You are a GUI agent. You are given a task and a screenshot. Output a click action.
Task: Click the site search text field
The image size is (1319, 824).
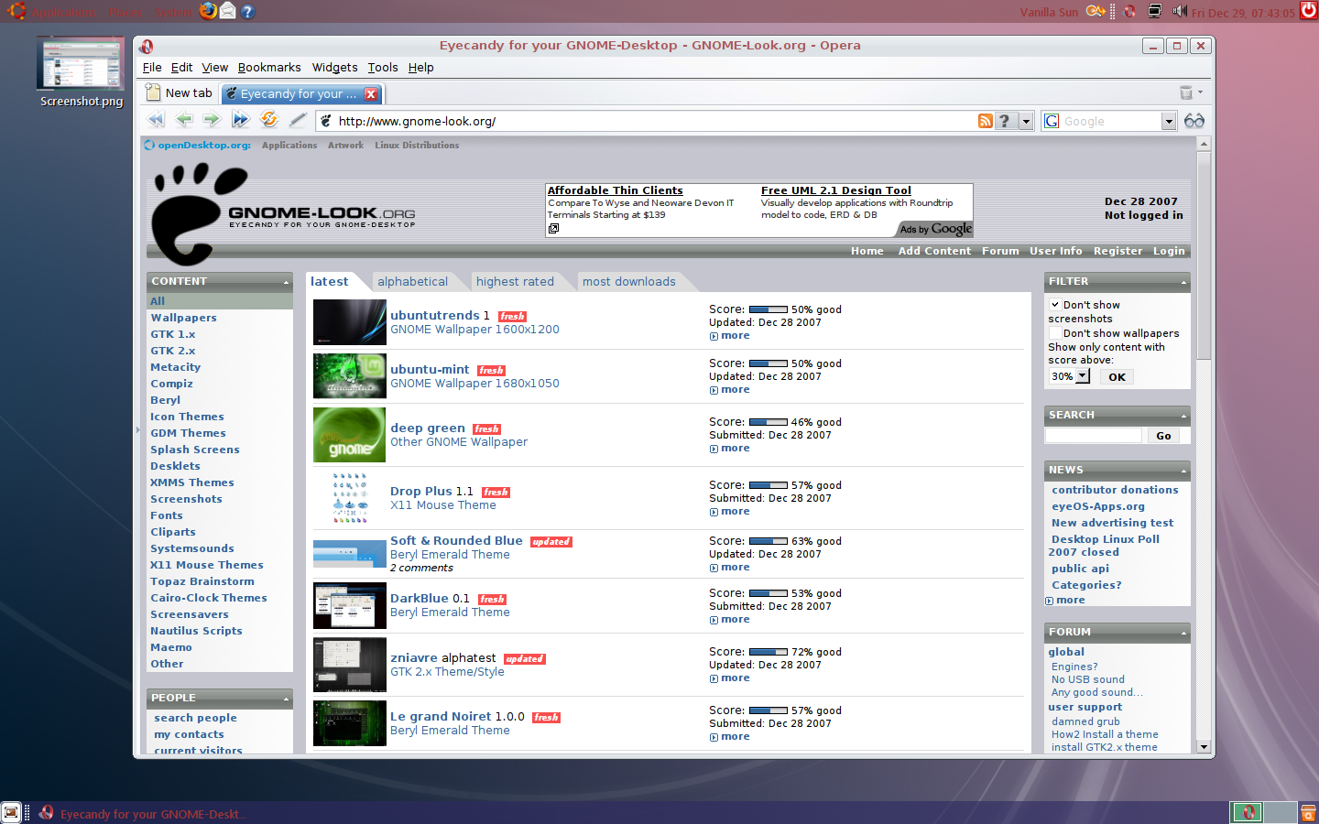(x=1094, y=436)
